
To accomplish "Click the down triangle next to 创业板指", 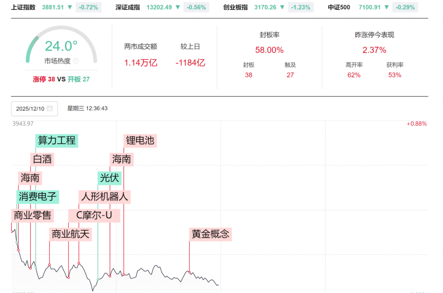I will click(x=282, y=7).
